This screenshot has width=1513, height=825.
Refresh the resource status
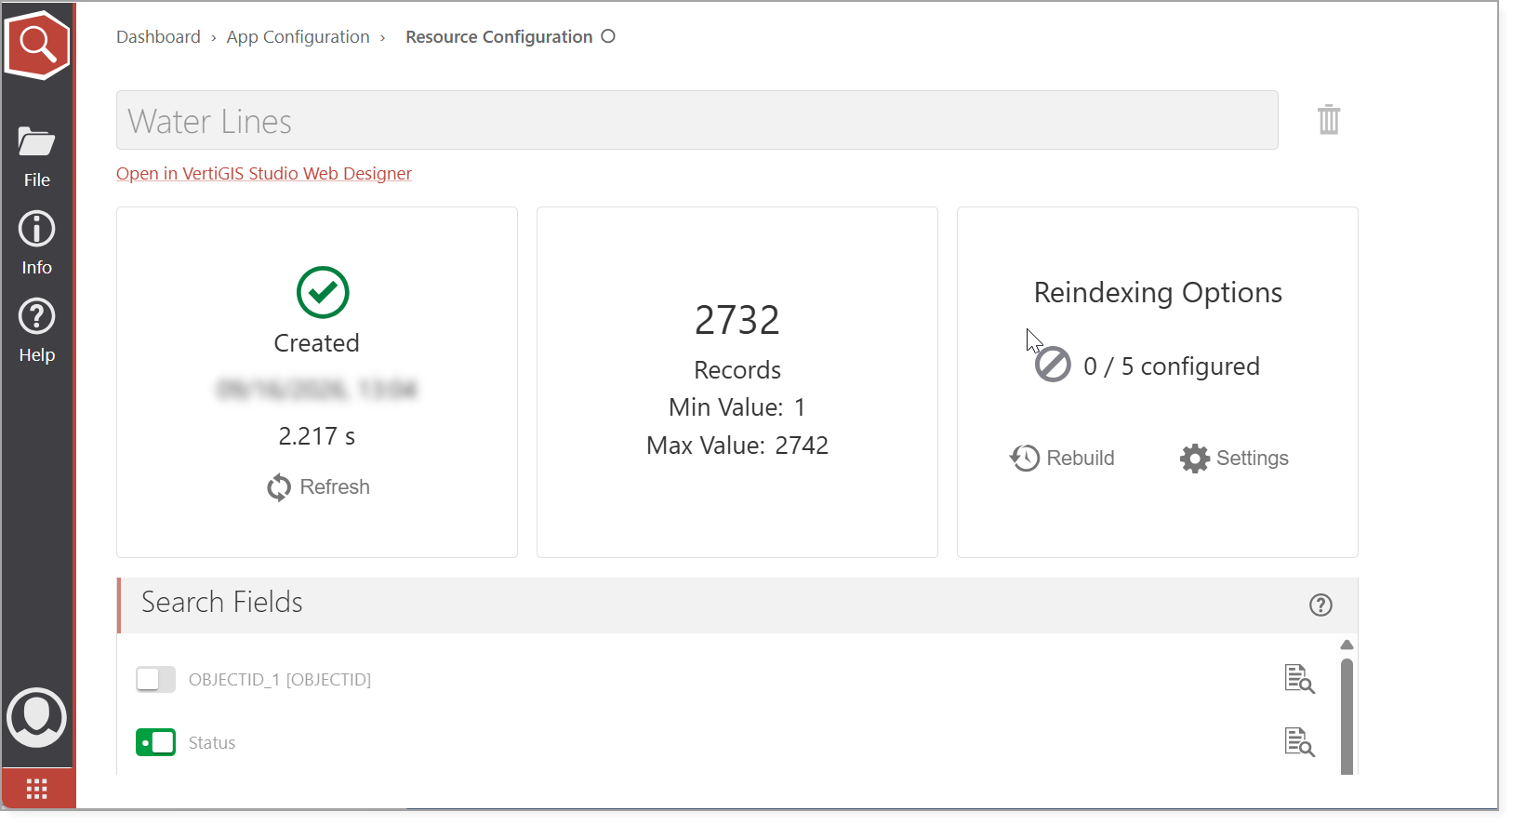tap(318, 487)
